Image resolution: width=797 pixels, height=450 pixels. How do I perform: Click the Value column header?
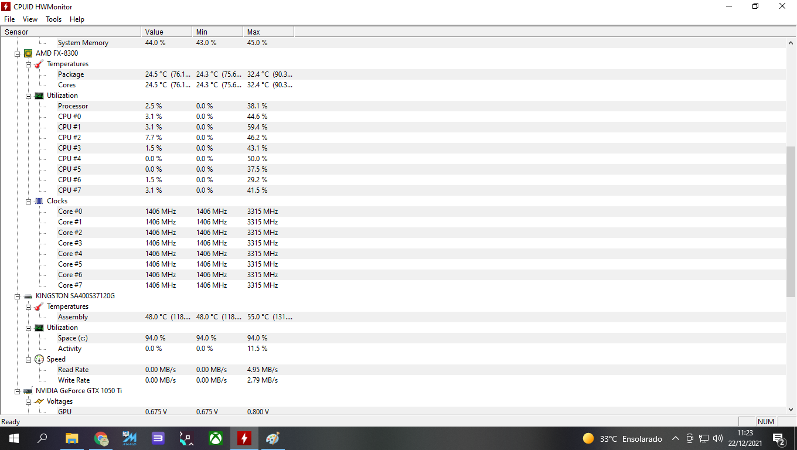[166, 32]
